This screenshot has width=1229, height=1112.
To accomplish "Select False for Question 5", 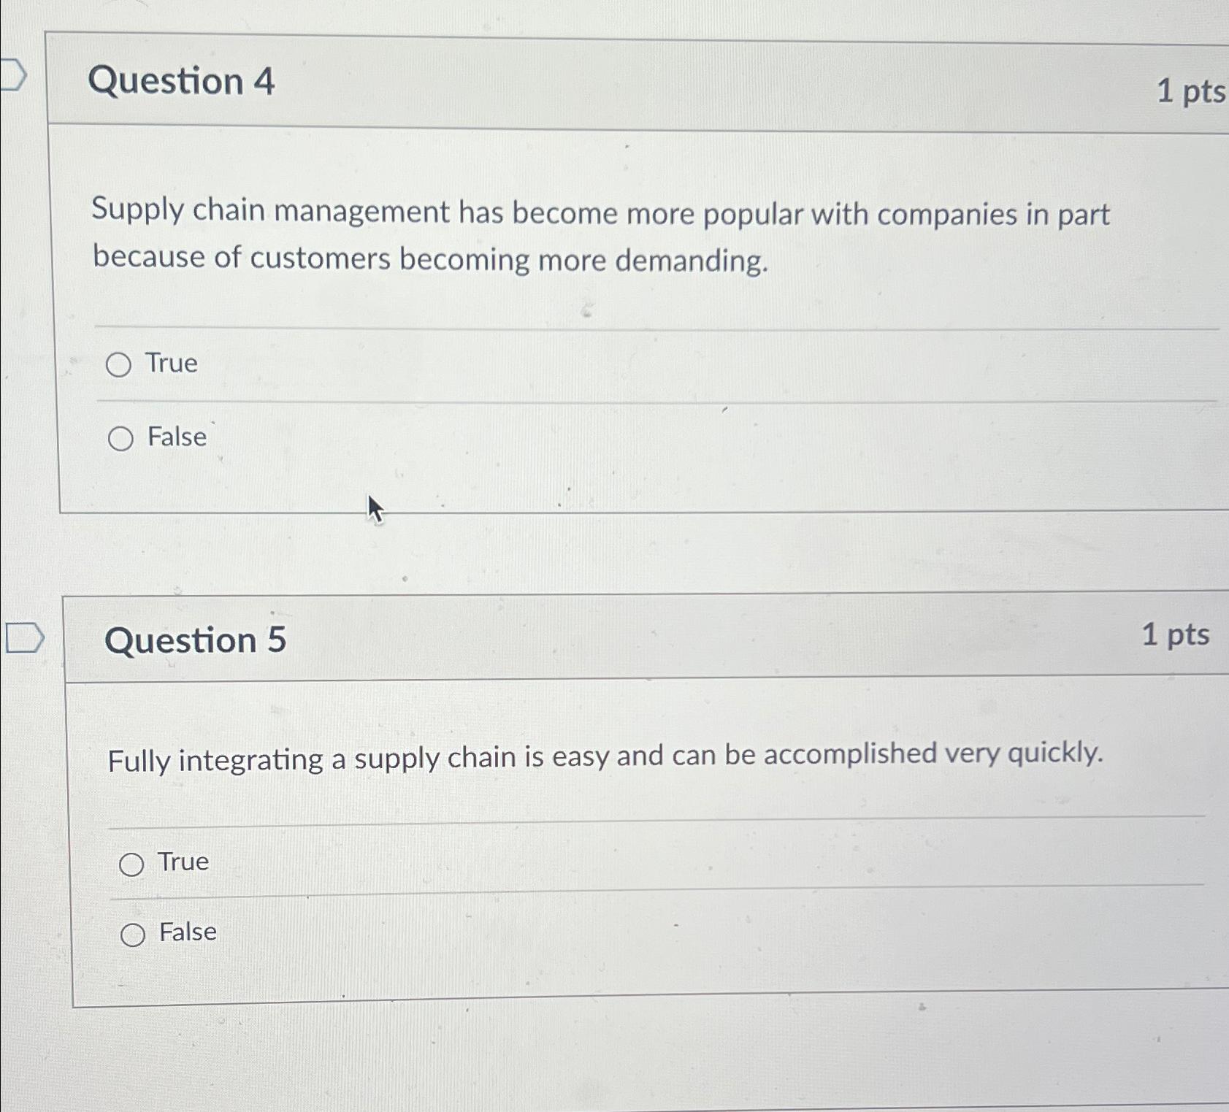I will tap(133, 933).
